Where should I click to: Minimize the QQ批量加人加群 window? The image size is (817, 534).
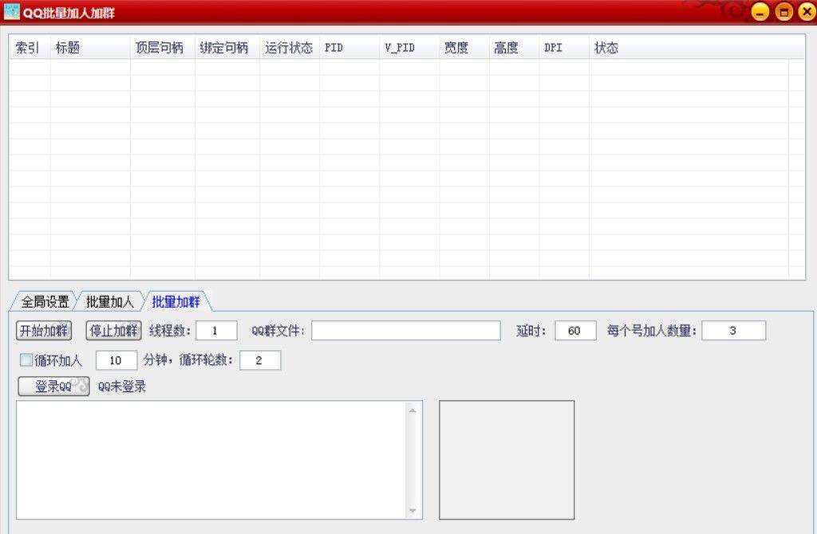(x=760, y=12)
